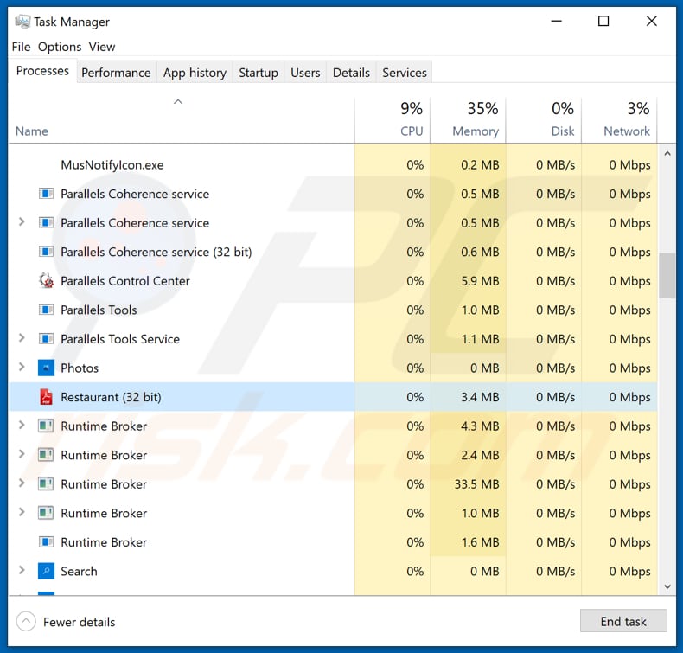Click icon of Runtime Broker using 33.5 MB
Screen dimensions: 683x653
[46, 484]
